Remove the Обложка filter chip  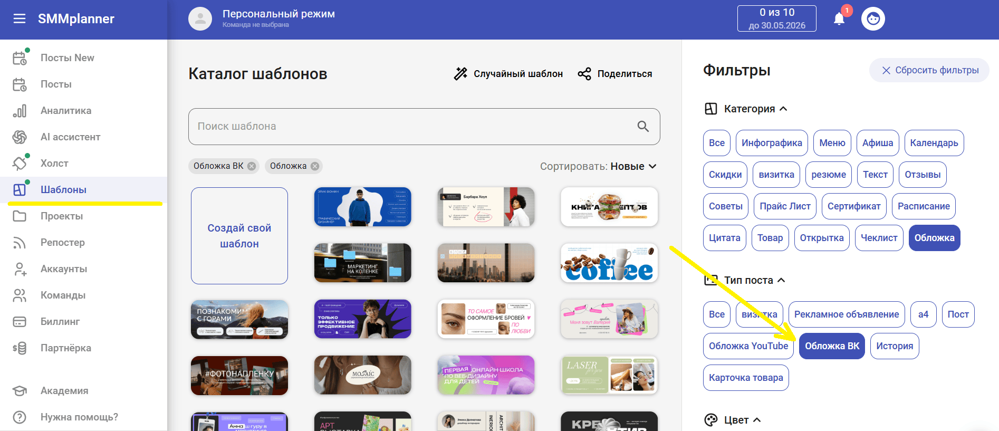point(315,166)
